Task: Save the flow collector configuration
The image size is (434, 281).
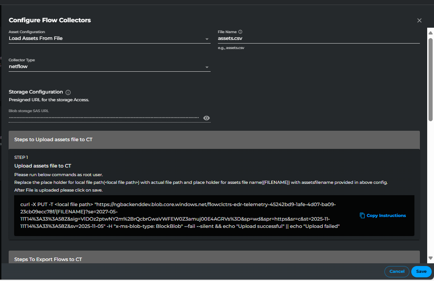Action: click(x=421, y=271)
